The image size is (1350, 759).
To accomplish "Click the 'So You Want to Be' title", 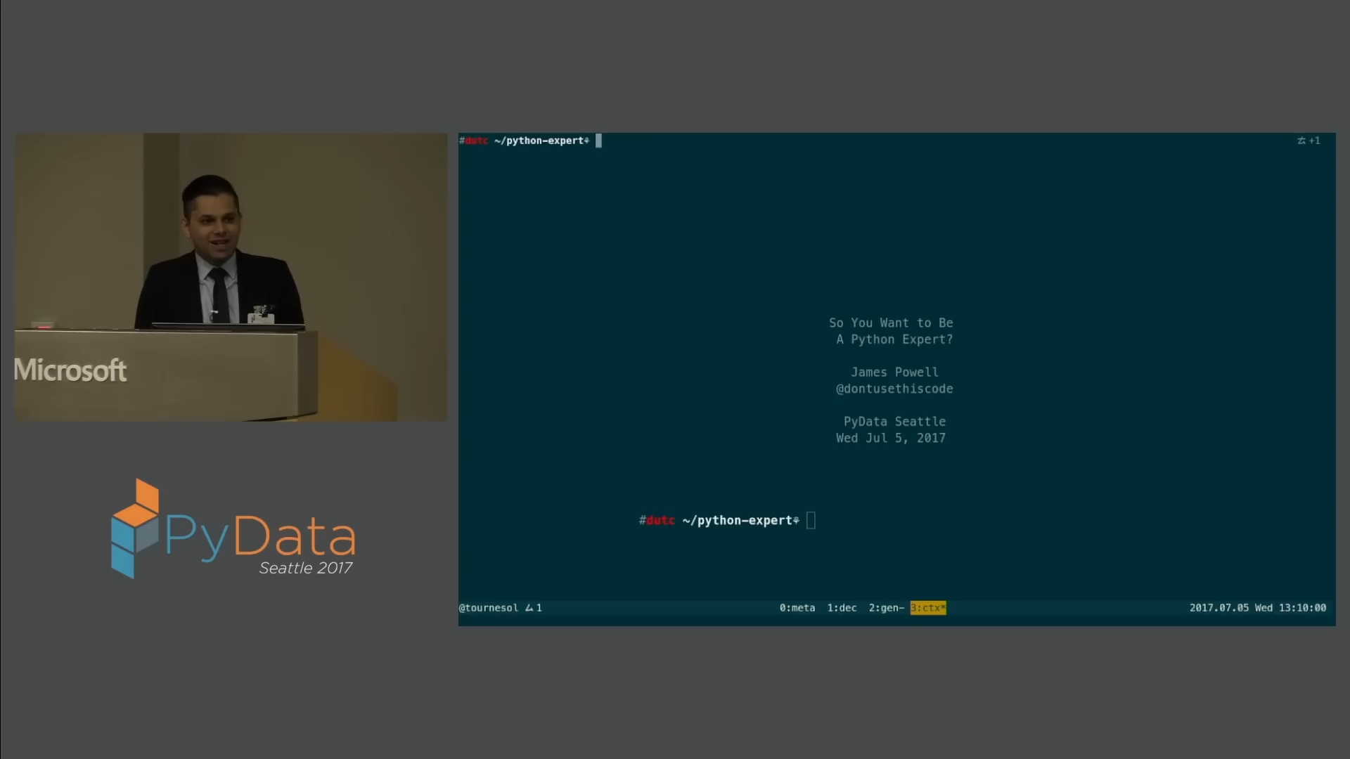I will coord(891,323).
